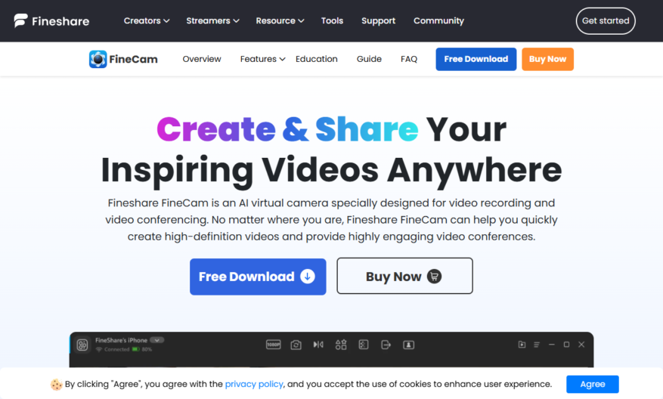Click the Wi-Fi connected icon
663x399 pixels.
pos(99,350)
